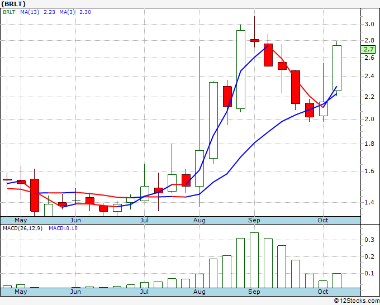Click the 3.0 price axis label
This screenshot has width=380, height=305.
click(x=368, y=24)
